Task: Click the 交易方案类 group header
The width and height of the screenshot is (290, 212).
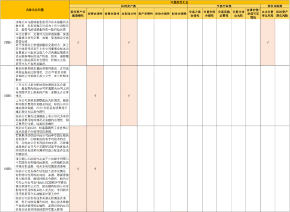Action: pyautogui.click(x=224, y=6)
